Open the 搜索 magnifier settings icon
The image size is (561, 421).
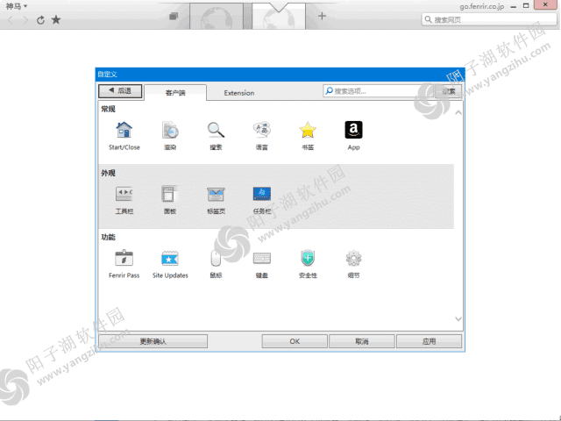click(x=216, y=130)
